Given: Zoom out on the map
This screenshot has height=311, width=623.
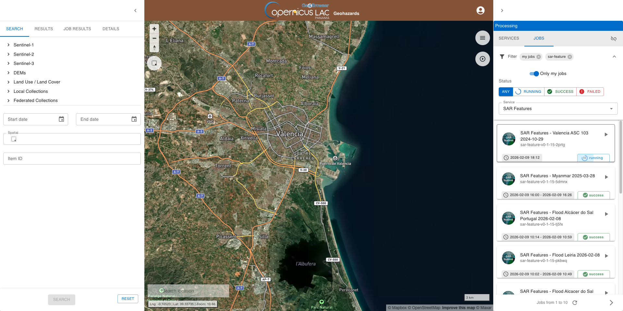Looking at the screenshot, I should coord(154,38).
